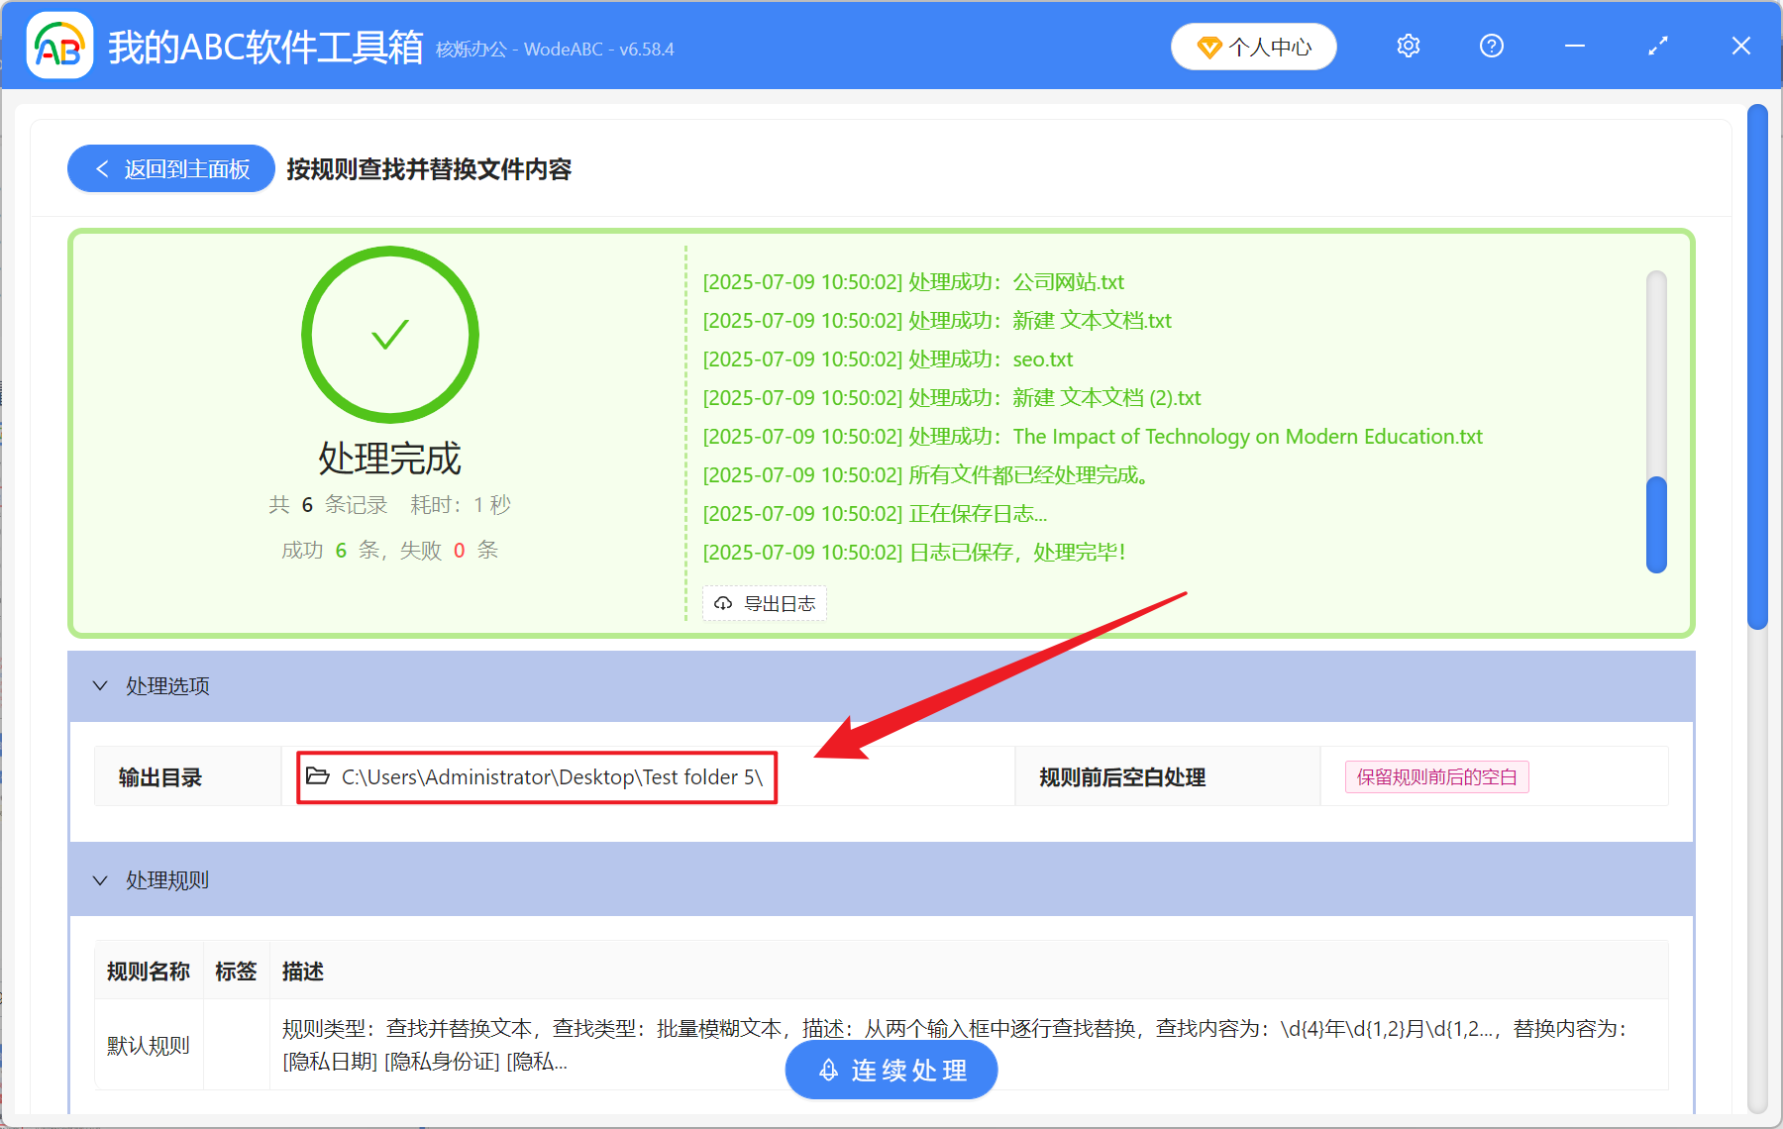The image size is (1783, 1129).
Task: Expand the back arrow chevron on 返回到主面板
Action: pos(102,168)
